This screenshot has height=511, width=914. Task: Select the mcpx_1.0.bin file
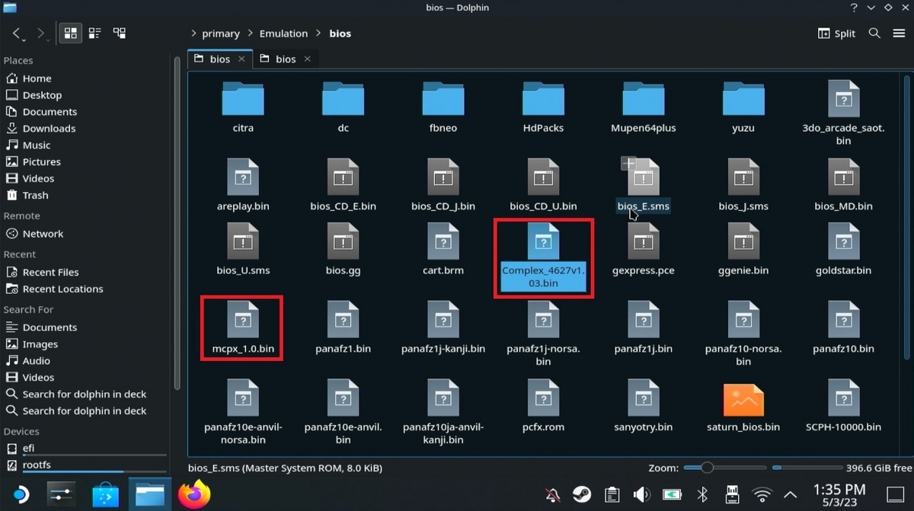click(x=243, y=328)
